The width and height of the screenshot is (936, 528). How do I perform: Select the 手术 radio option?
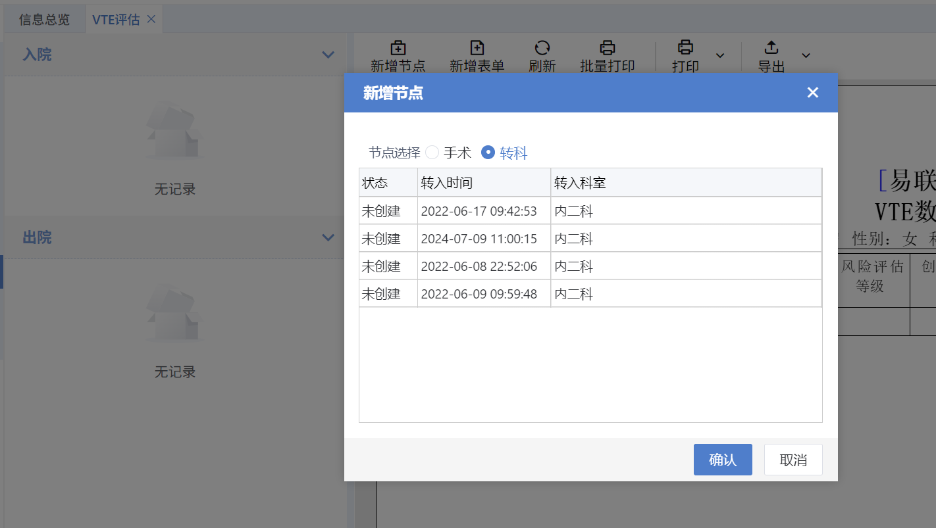[x=432, y=153]
